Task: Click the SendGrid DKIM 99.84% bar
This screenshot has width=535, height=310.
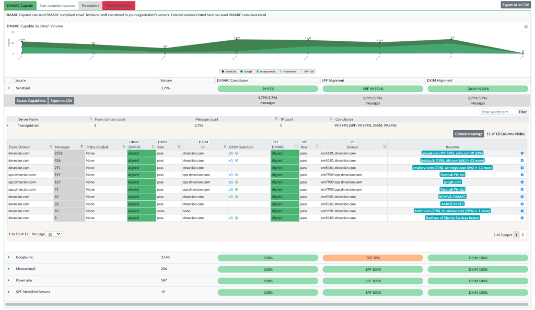Action: (478, 89)
